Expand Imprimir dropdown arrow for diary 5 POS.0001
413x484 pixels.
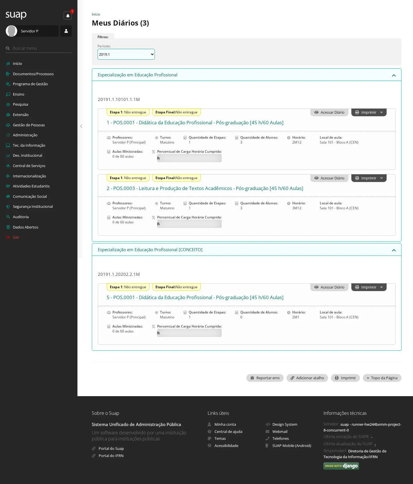pos(381,287)
